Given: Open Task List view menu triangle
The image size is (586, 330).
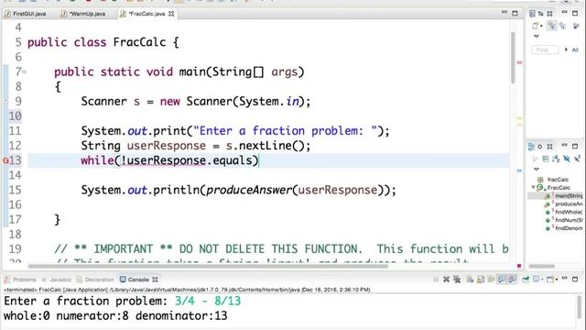Looking at the screenshot, I should tap(536, 36).
